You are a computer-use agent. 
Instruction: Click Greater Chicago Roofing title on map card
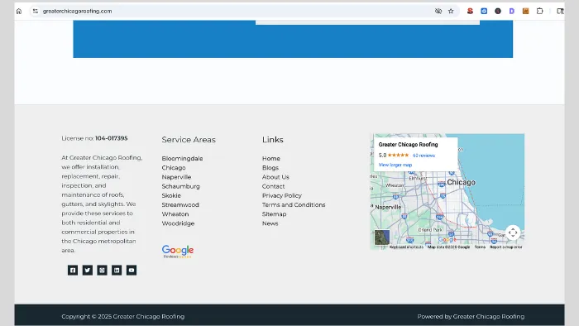[x=408, y=144]
